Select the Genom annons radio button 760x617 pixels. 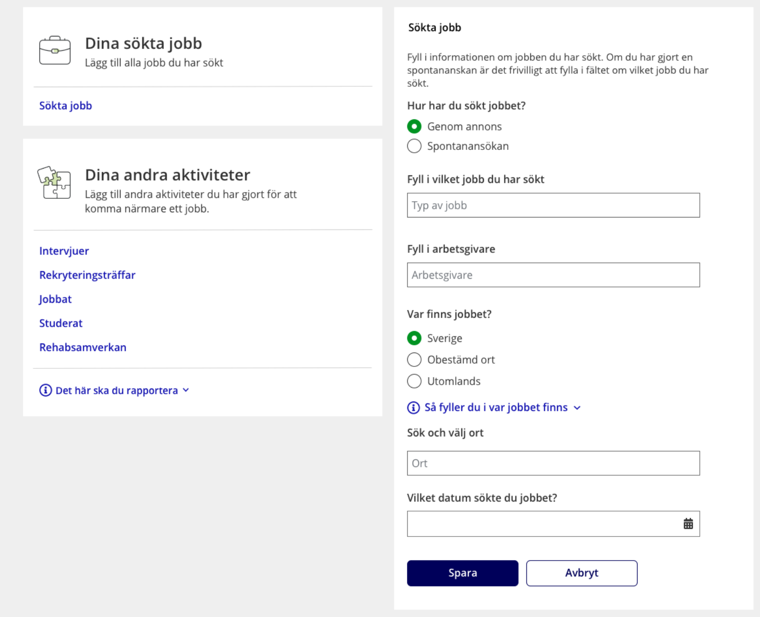click(414, 126)
